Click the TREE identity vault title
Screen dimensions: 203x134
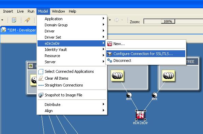pyautogui.click(x=190, y=62)
